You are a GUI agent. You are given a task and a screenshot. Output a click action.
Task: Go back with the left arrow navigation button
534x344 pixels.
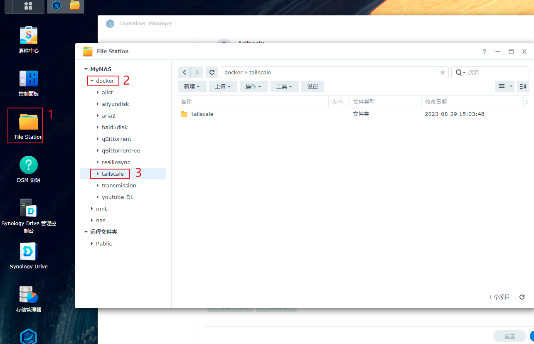pos(185,72)
